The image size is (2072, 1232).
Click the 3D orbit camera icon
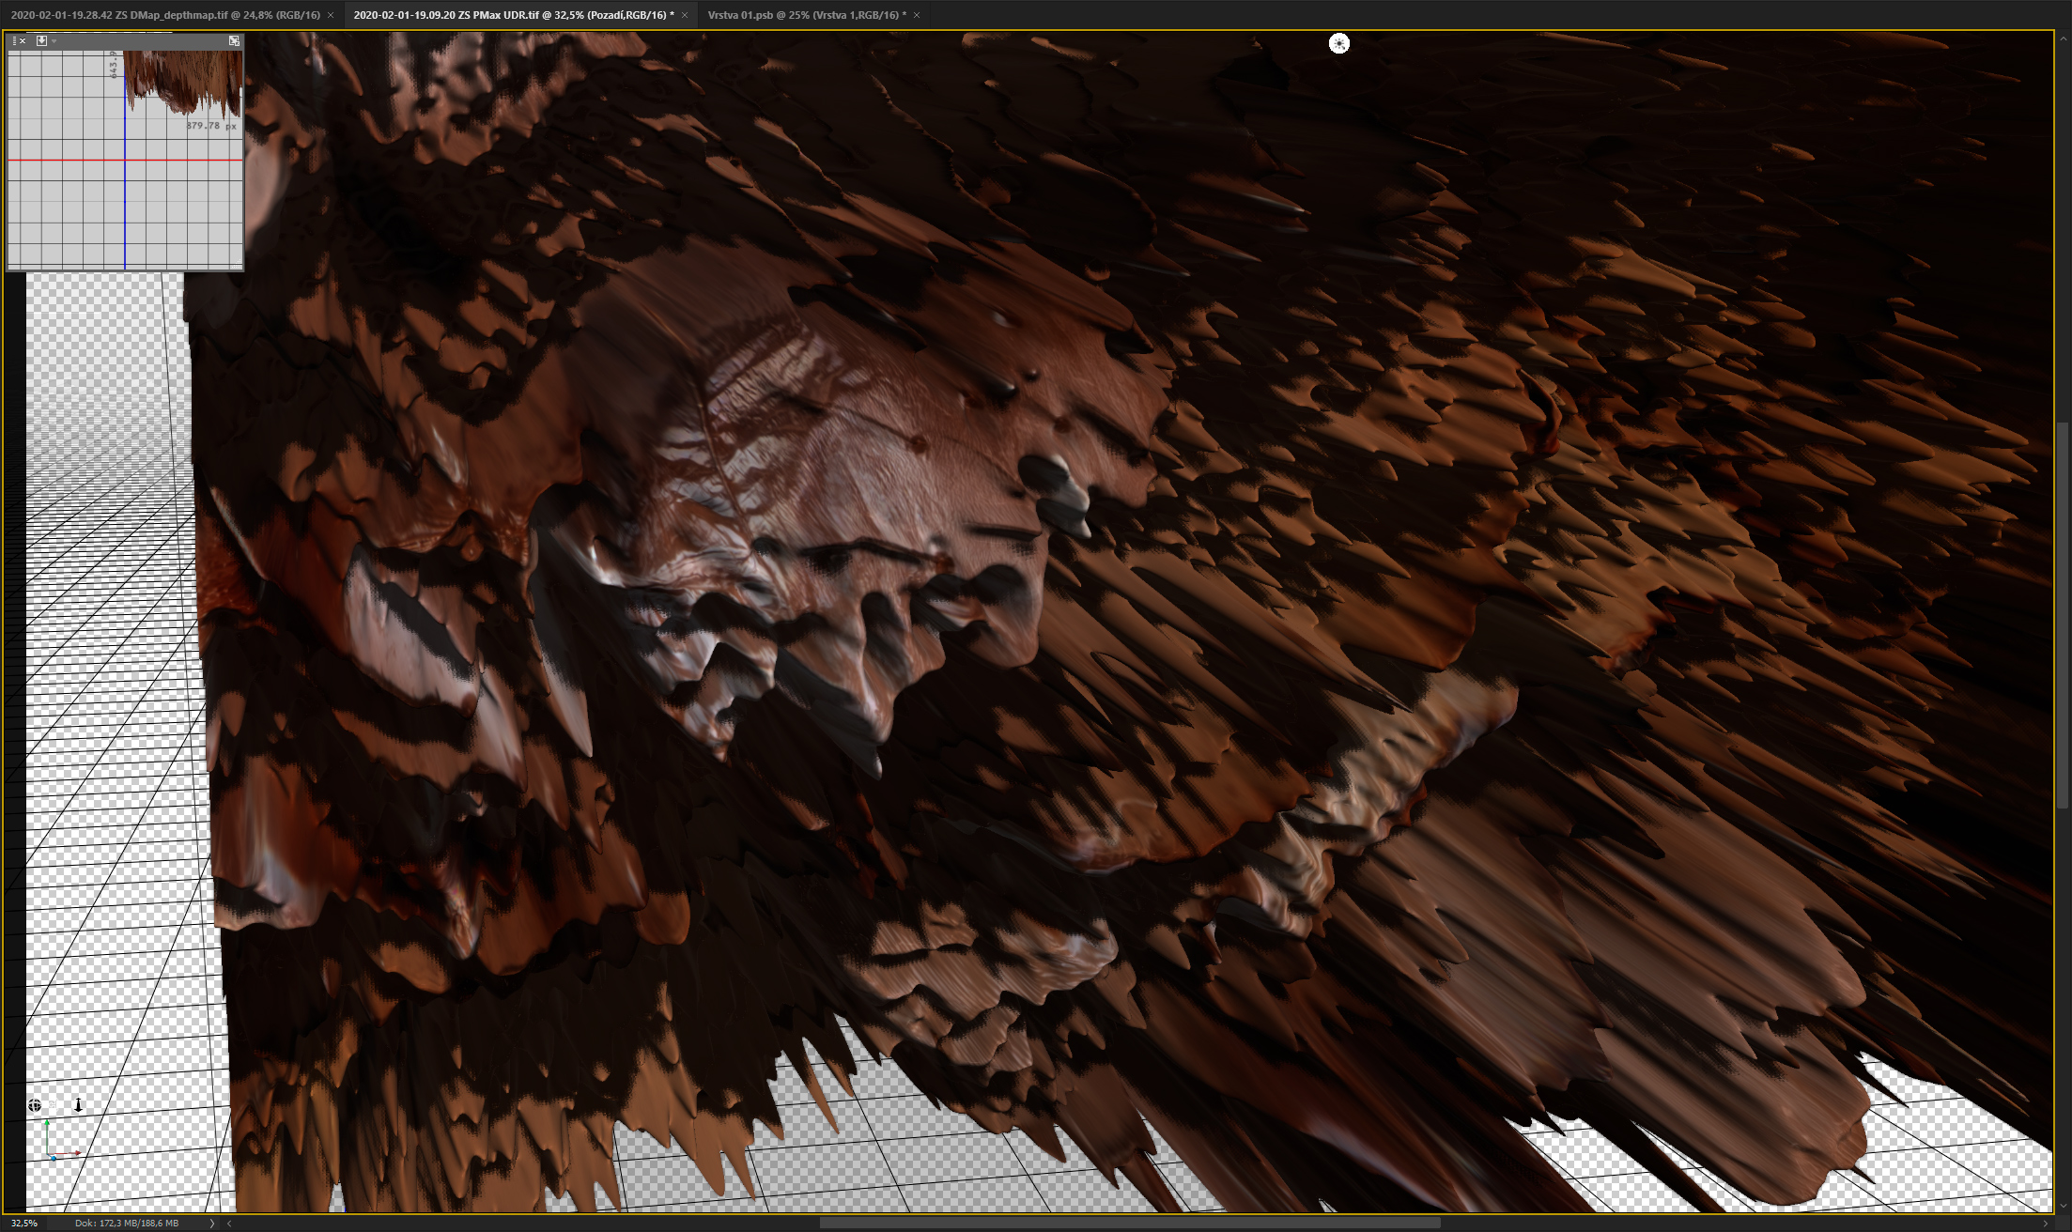click(x=35, y=1105)
